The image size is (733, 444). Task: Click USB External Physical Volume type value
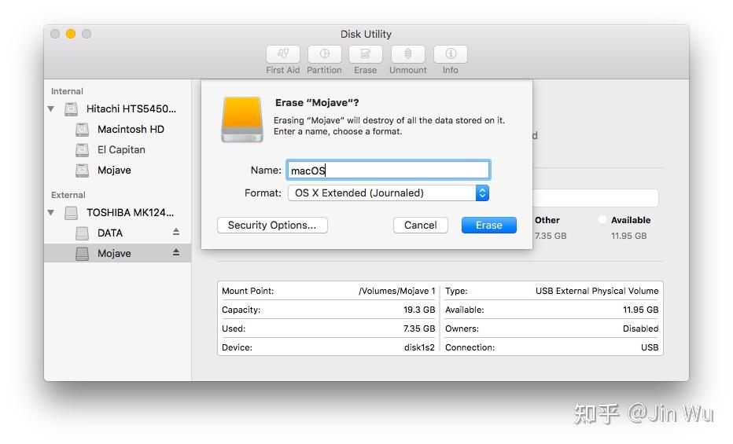coord(597,291)
